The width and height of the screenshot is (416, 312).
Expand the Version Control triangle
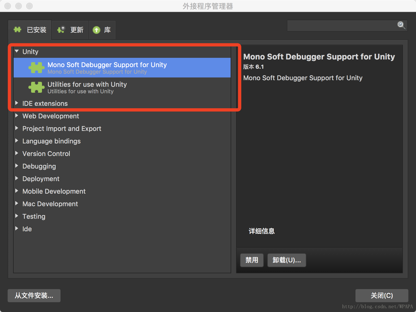coord(17,153)
